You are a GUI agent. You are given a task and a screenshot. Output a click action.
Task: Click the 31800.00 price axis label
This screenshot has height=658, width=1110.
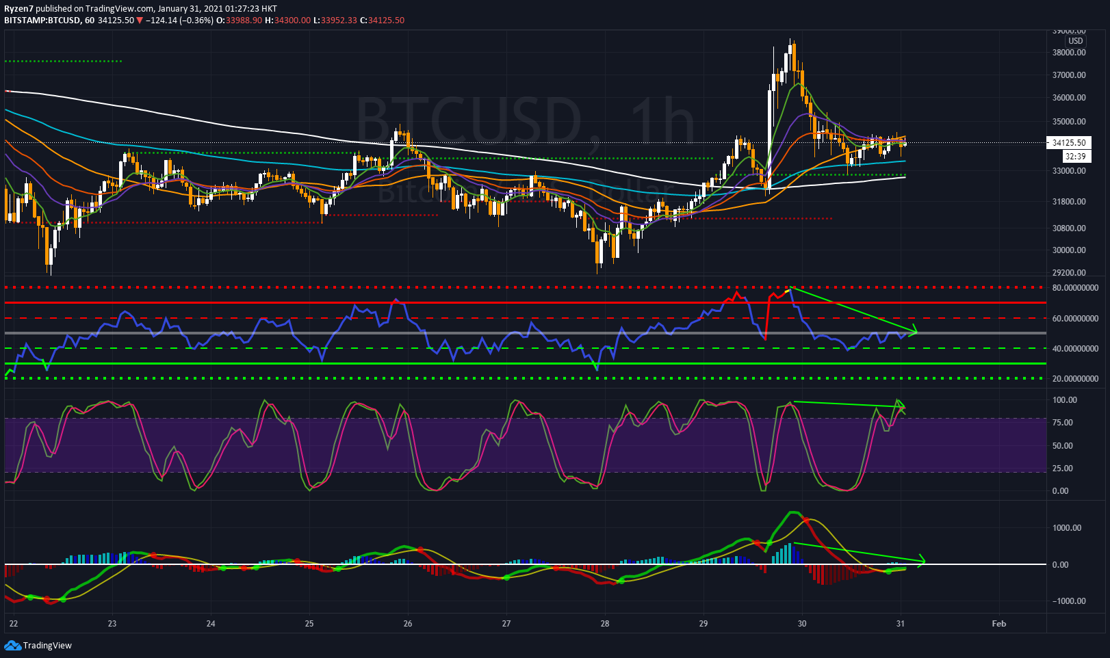[x=1069, y=202]
